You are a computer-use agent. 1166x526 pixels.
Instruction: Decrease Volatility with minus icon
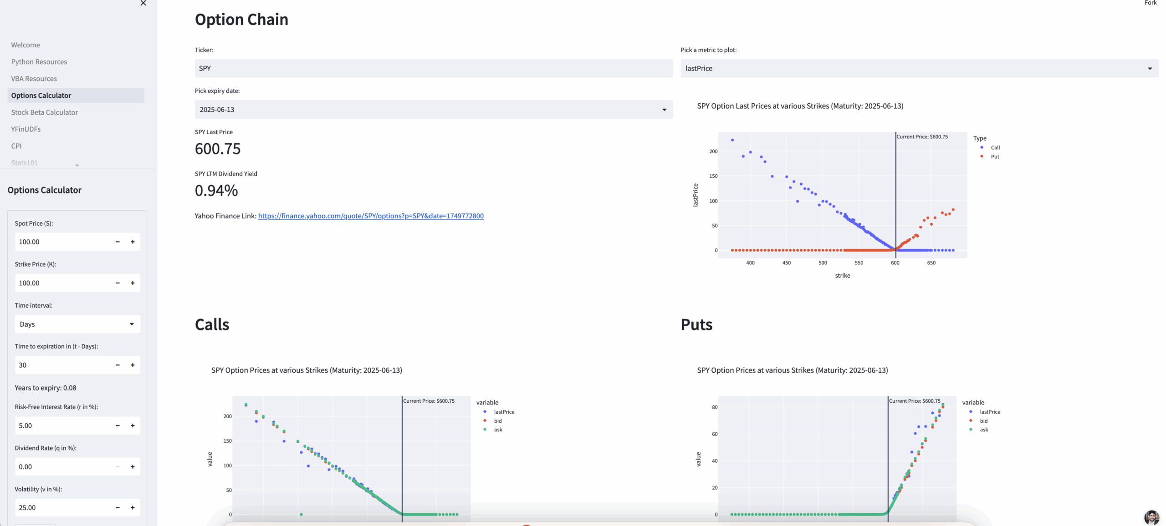click(118, 507)
